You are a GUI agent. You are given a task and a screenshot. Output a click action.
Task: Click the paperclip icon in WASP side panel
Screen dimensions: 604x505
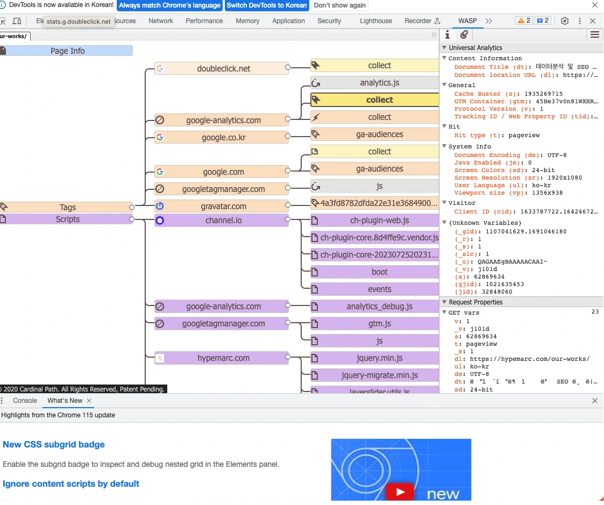tap(464, 34)
